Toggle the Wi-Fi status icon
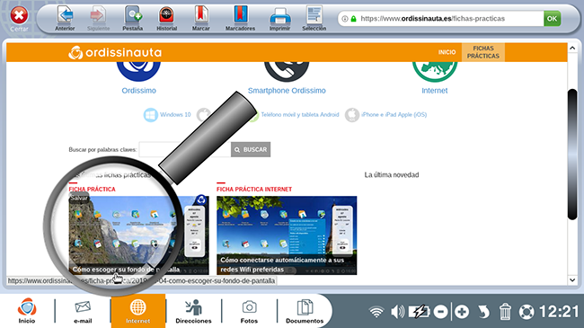584x328 pixels. (x=376, y=312)
